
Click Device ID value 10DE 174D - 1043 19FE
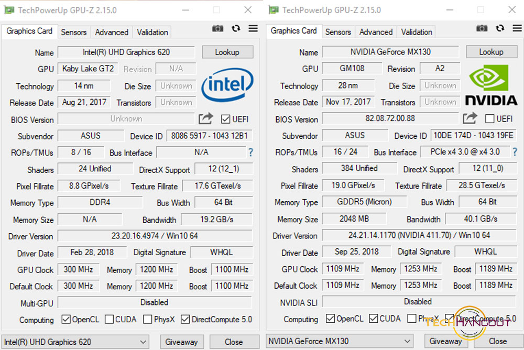474,135
